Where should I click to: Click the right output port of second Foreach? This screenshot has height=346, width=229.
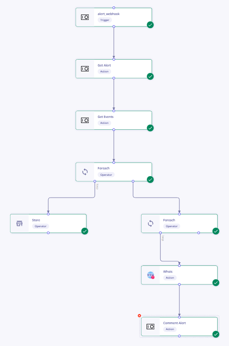(x=198, y=233)
